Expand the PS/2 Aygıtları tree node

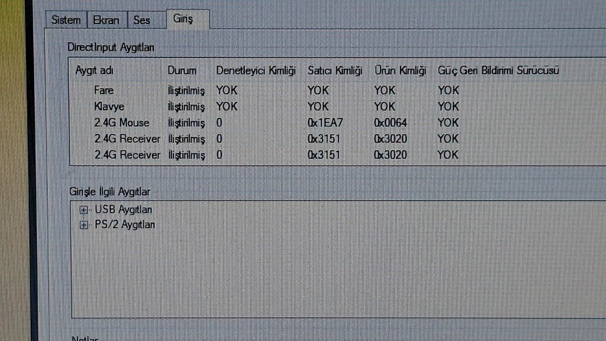(83, 224)
